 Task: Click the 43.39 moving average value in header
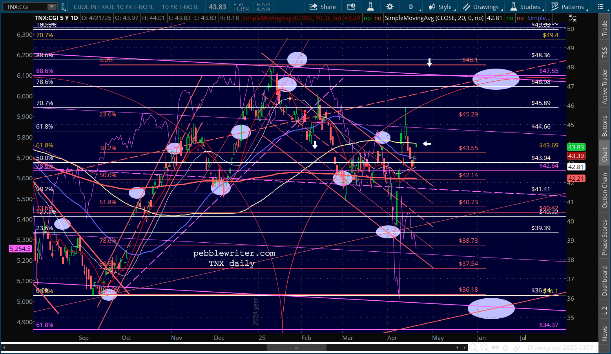[x=352, y=18]
